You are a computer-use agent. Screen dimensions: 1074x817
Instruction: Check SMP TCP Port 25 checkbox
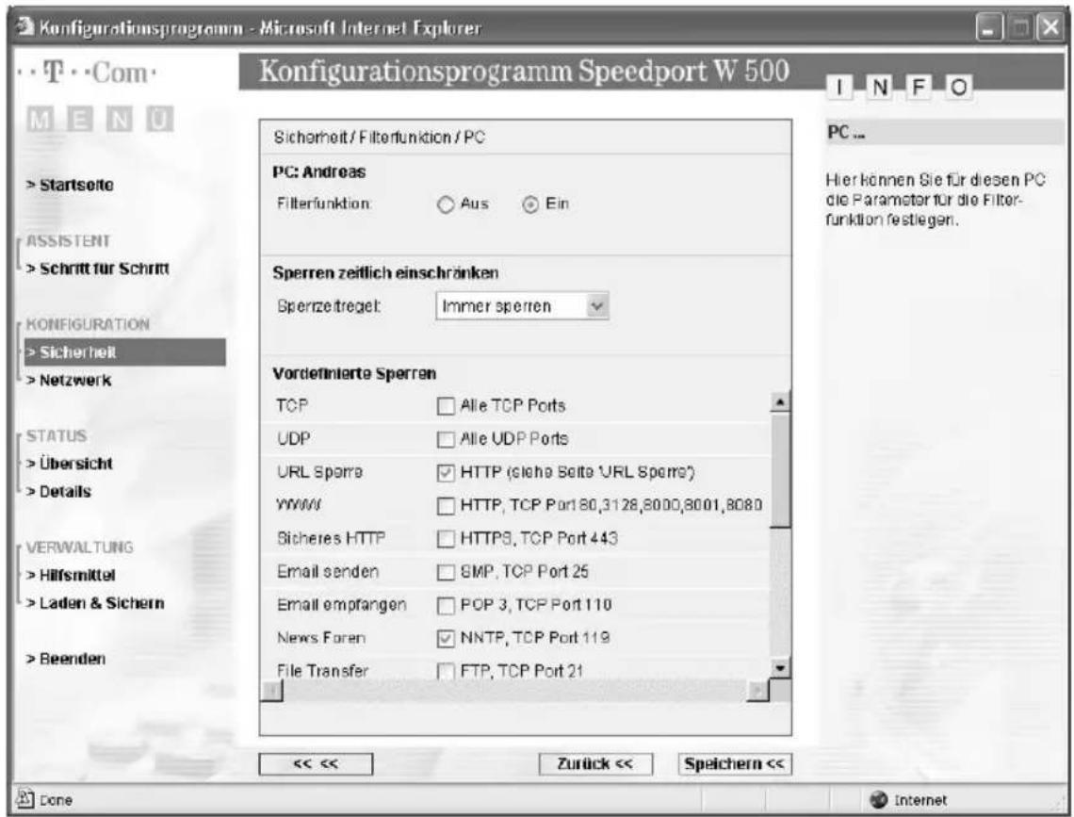coord(446,572)
